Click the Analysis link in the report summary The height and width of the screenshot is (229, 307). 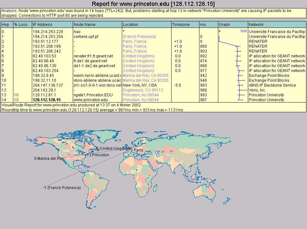coord(9,11)
